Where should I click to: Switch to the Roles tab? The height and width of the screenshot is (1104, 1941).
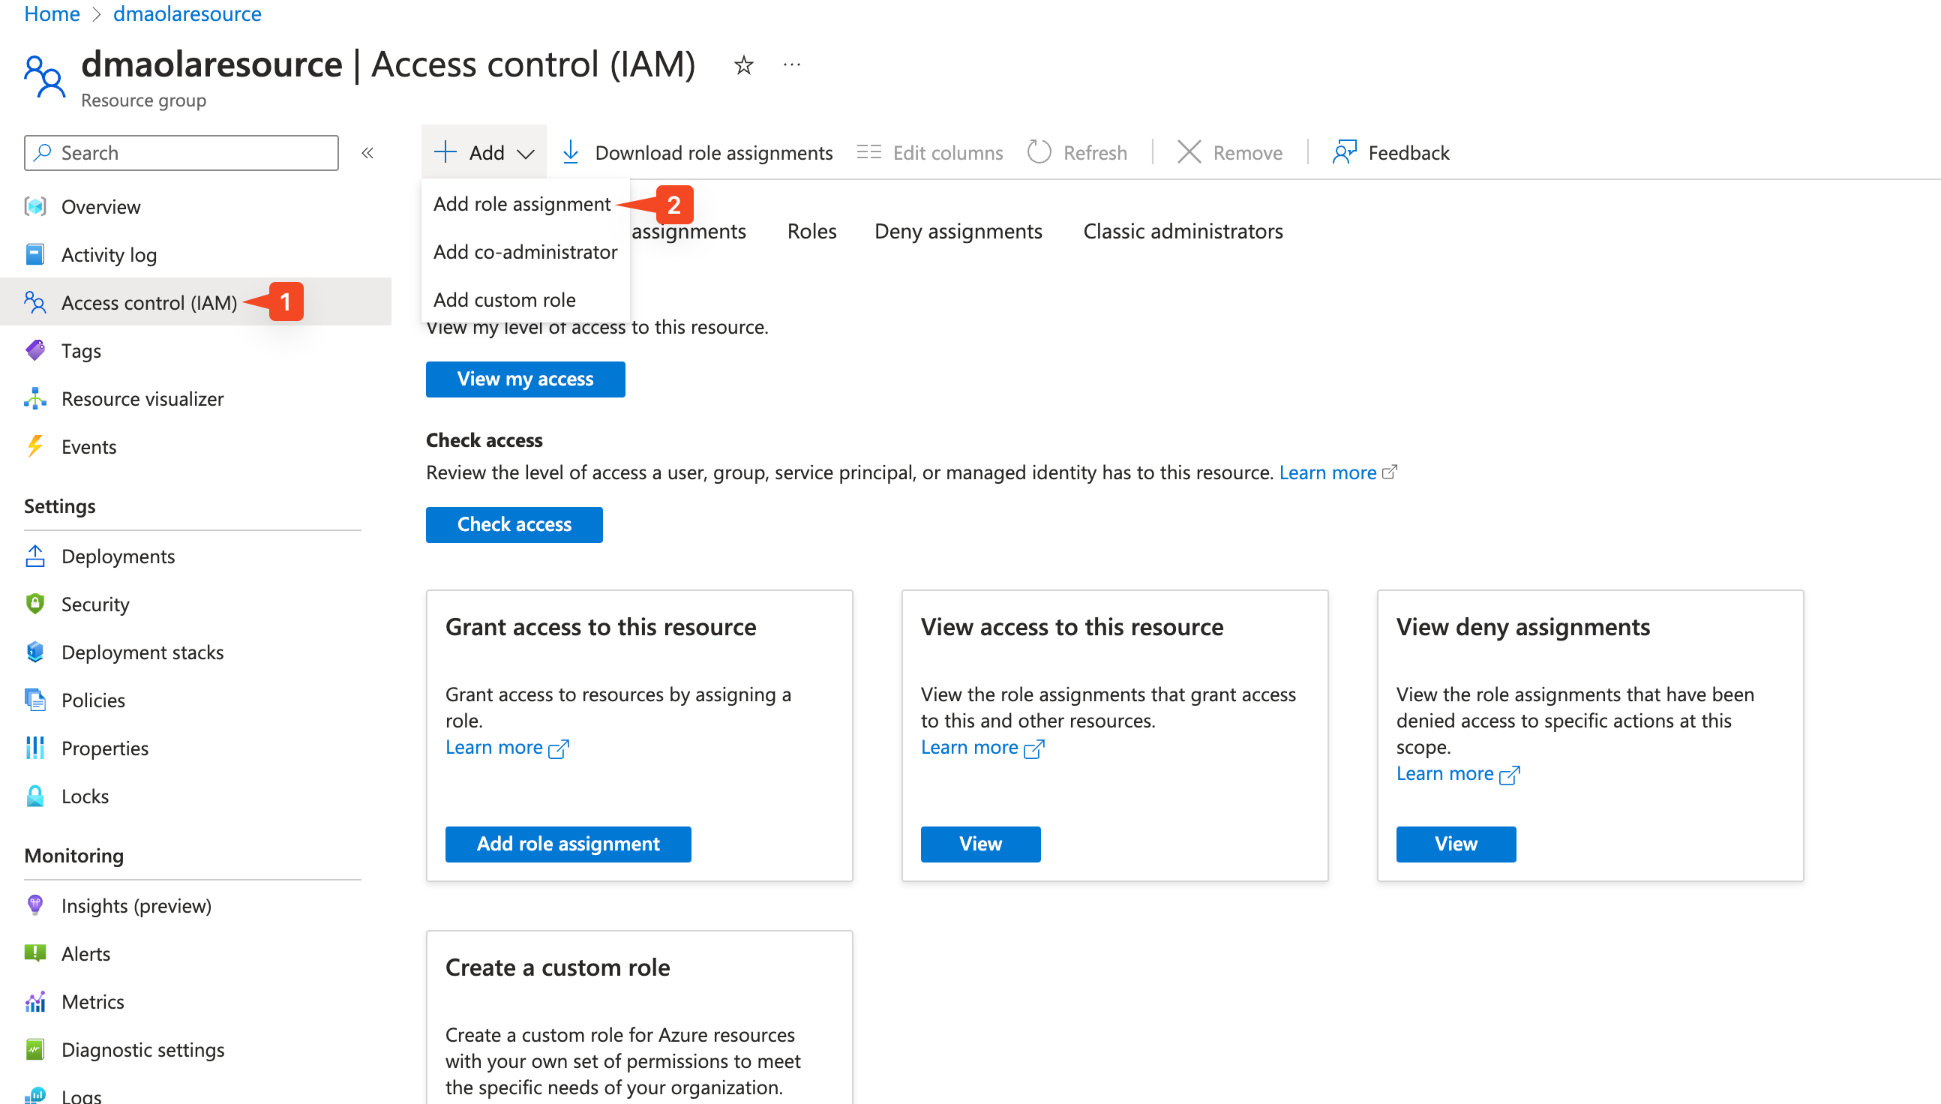click(x=811, y=231)
